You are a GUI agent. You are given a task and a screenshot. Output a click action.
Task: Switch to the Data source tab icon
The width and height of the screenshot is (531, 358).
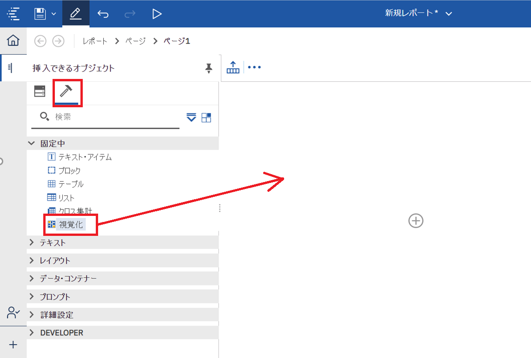[40, 91]
